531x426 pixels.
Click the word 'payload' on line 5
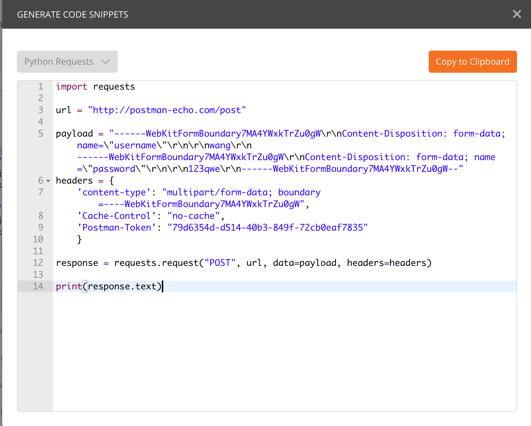tap(74, 134)
